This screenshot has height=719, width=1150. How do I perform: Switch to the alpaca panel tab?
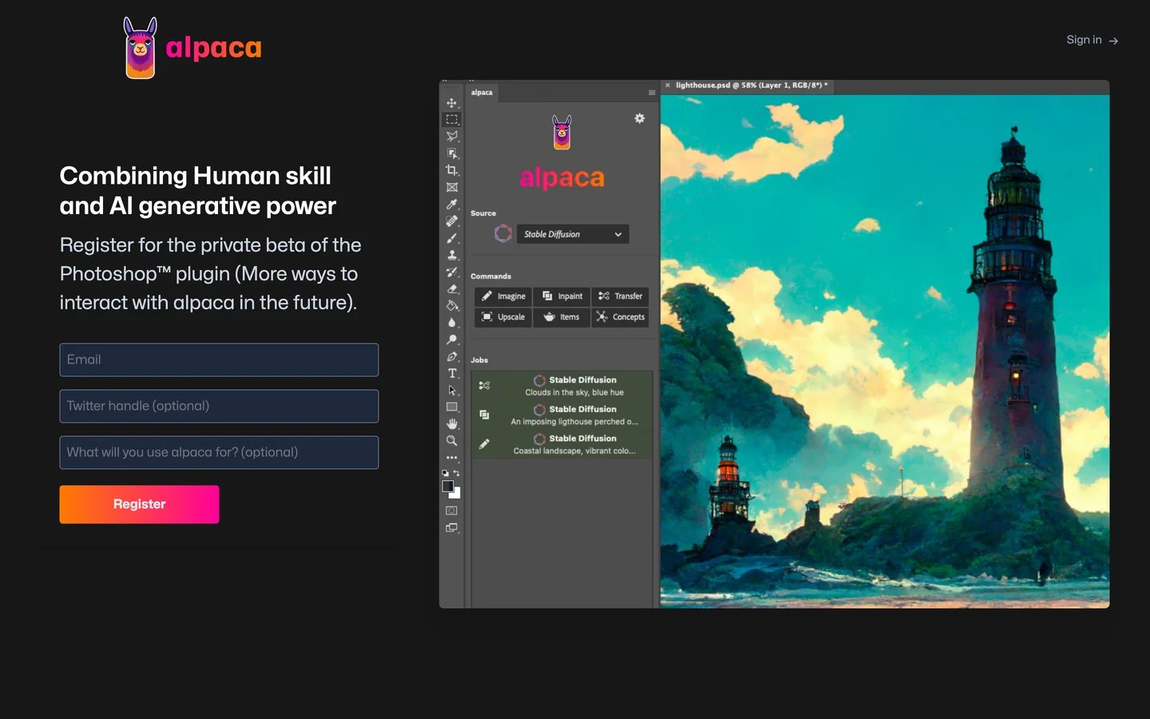click(x=482, y=93)
